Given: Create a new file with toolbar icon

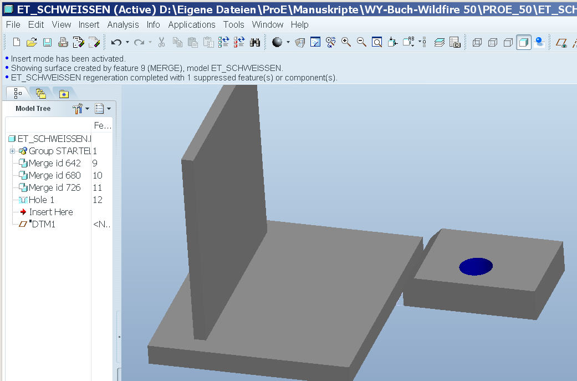Looking at the screenshot, I should pos(16,42).
